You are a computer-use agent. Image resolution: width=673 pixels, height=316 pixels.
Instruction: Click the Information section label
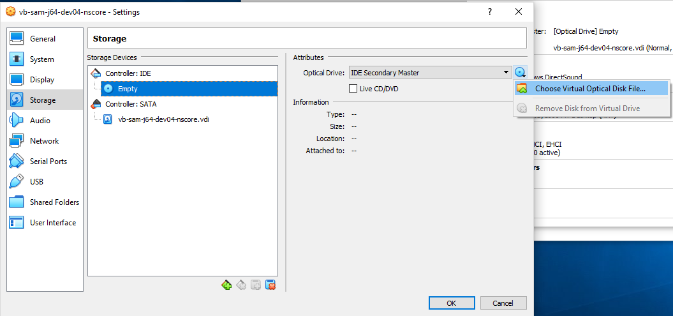coord(311,102)
